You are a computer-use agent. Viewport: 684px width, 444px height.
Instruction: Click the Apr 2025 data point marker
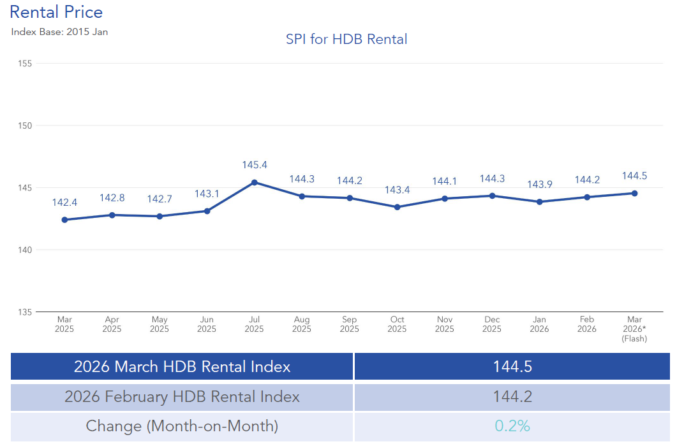click(x=112, y=215)
